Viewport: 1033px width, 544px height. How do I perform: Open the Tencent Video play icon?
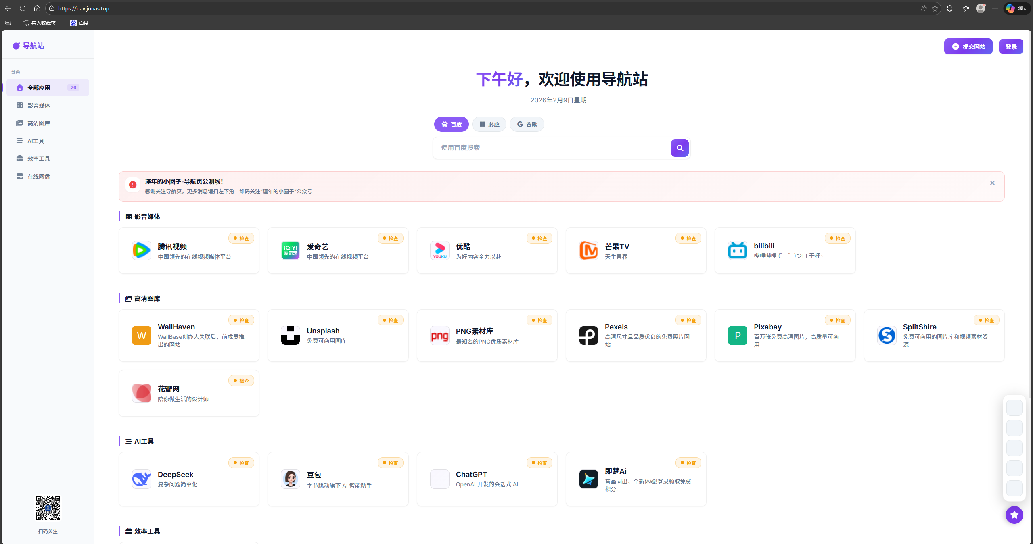coord(141,250)
